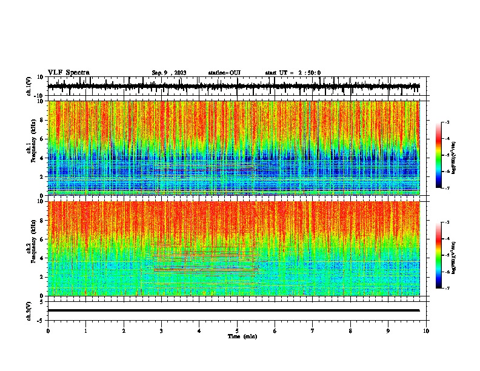Click the 'Time (min)' axis label
480x371 pixels.
[x=242, y=336]
